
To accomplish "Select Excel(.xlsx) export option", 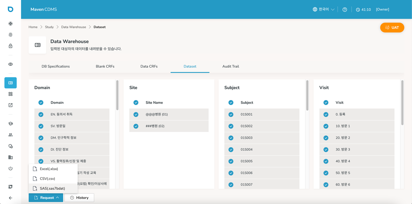I will [x=49, y=169].
